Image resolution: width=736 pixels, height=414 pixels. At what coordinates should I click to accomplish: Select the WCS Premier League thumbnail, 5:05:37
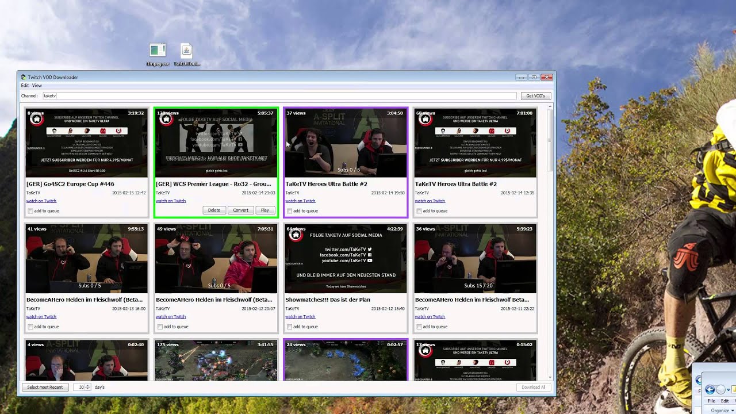[216, 143]
